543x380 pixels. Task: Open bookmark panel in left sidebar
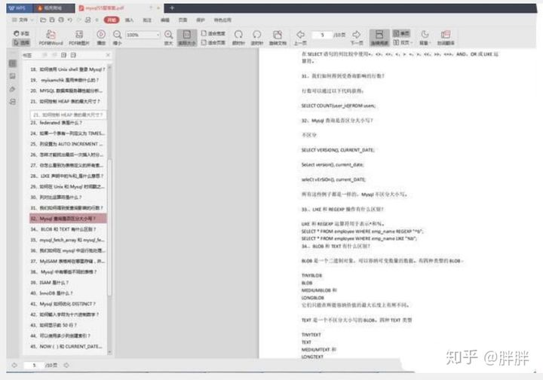13,63
